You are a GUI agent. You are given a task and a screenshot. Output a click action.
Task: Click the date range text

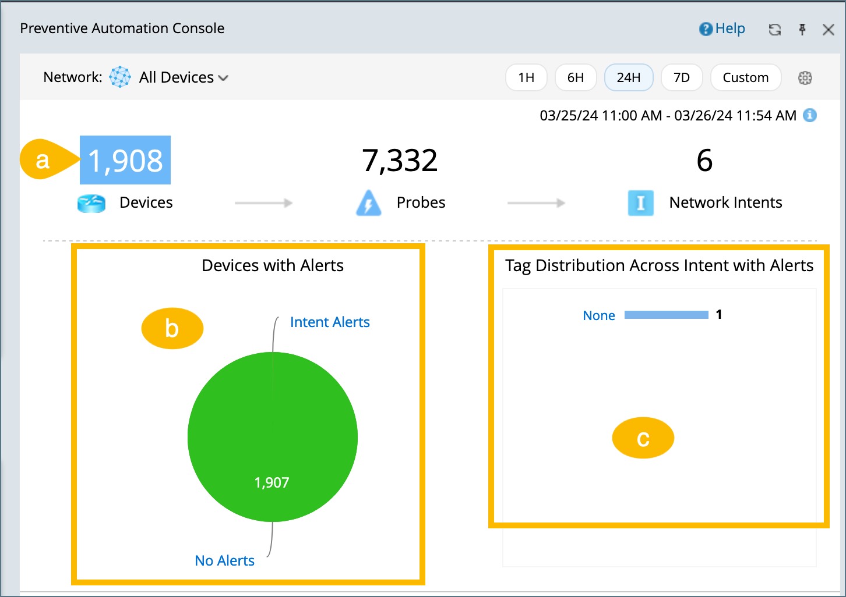pos(668,115)
